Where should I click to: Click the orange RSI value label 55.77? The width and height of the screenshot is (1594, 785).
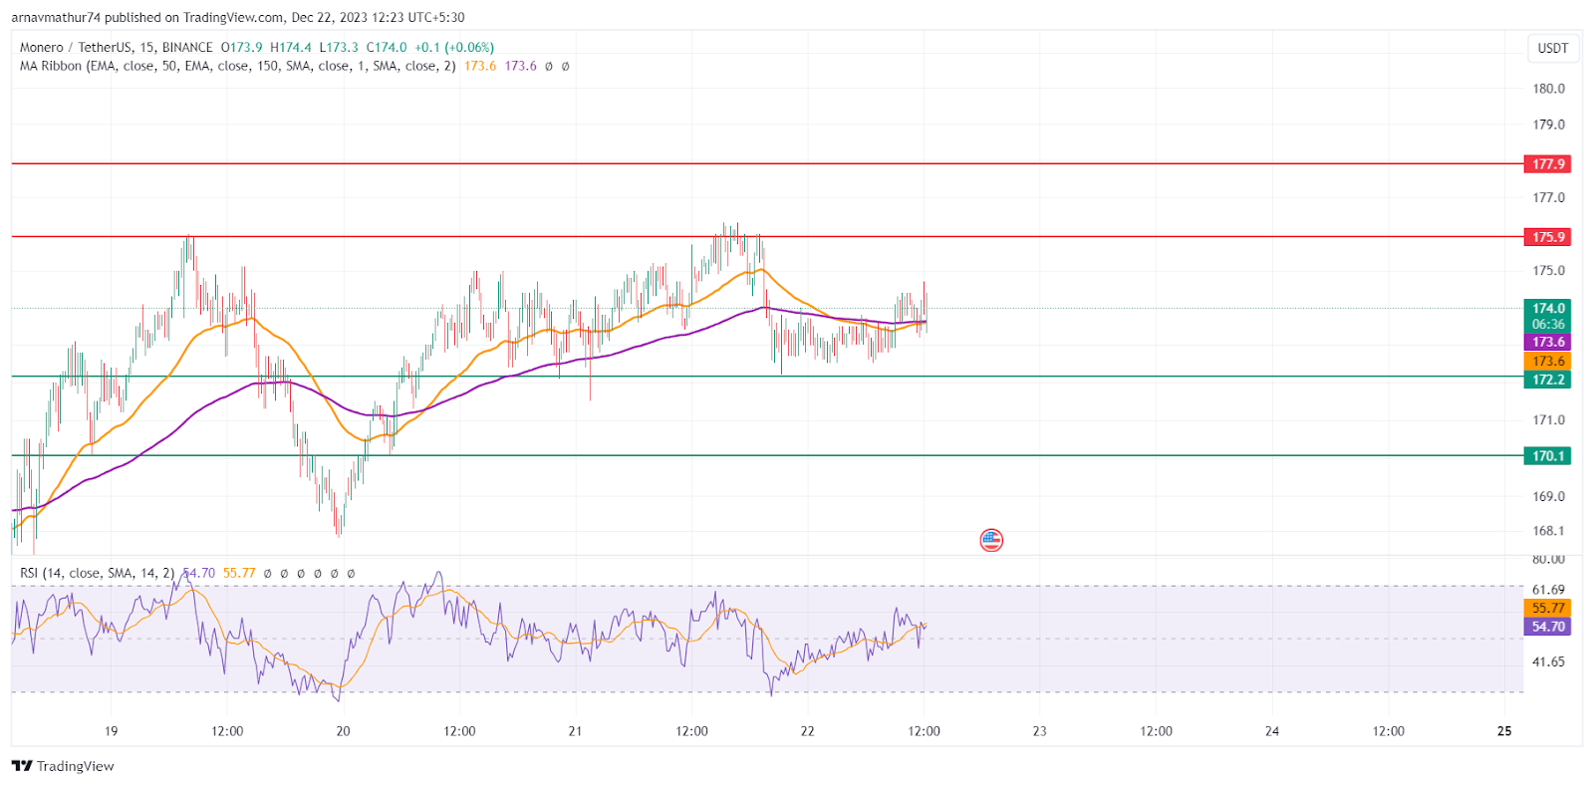[x=1547, y=608]
